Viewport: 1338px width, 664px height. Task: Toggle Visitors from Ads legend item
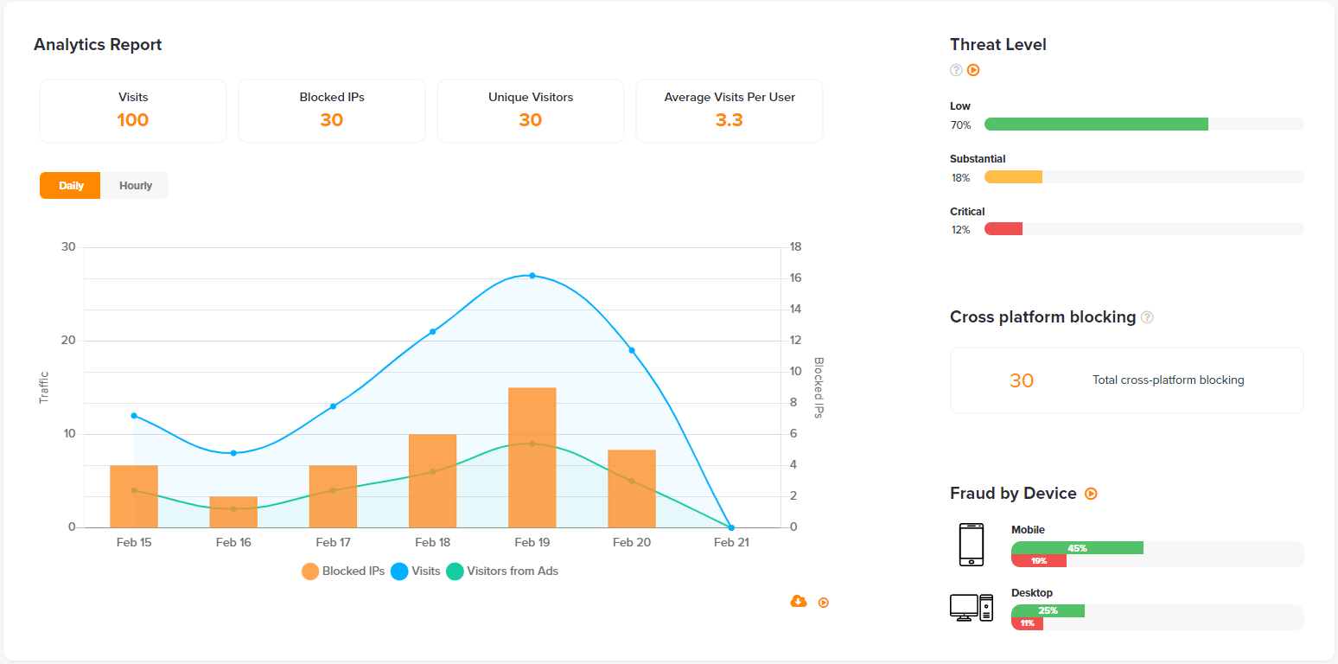coord(502,571)
